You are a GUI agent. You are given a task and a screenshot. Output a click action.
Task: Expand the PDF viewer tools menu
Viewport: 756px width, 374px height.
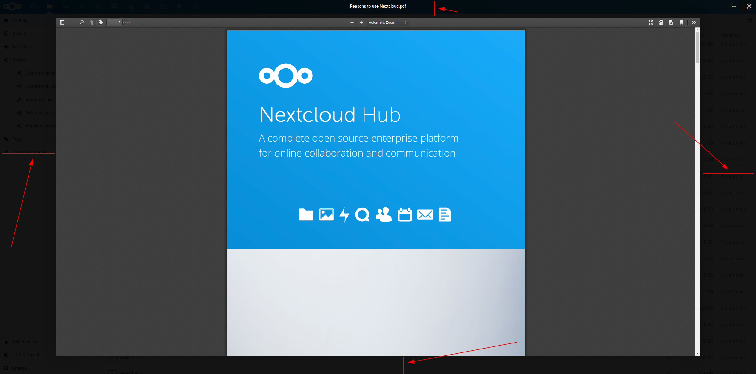click(x=694, y=22)
